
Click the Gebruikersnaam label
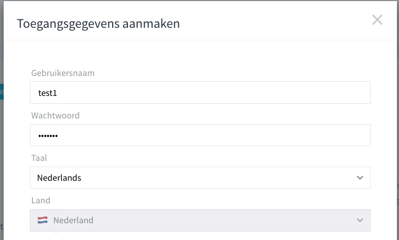click(x=63, y=73)
